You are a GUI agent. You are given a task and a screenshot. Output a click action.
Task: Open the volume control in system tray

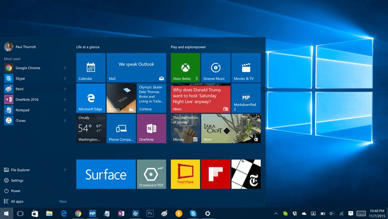click(332, 213)
